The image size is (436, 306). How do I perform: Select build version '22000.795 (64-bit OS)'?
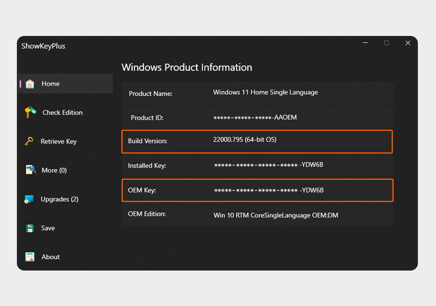pos(245,140)
